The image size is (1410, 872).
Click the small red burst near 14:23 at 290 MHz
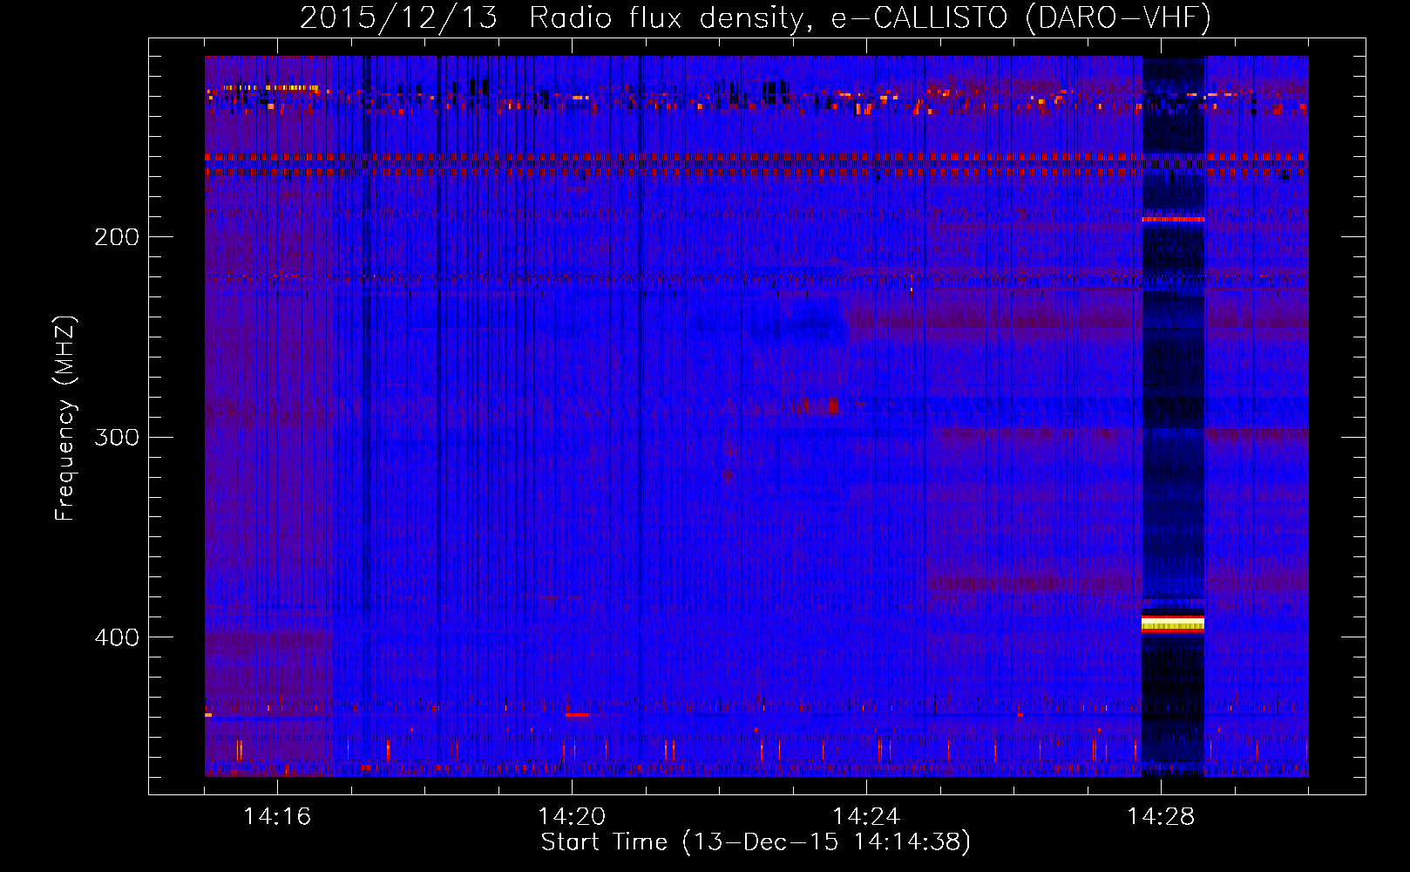pyautogui.click(x=833, y=405)
